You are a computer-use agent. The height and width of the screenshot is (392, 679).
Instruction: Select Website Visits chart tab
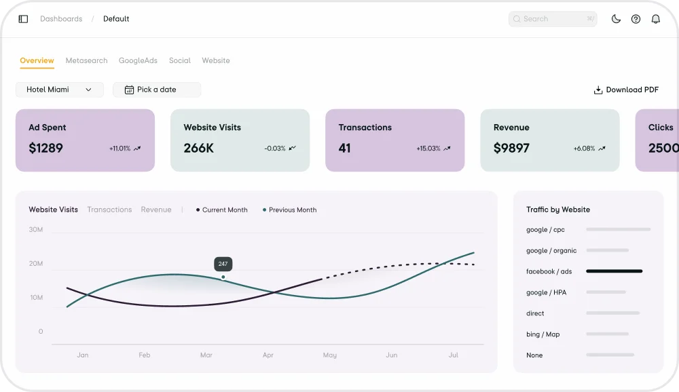click(x=53, y=210)
